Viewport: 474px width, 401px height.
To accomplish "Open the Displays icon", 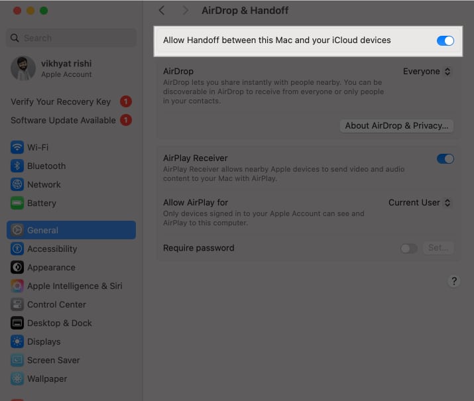I will [17, 341].
